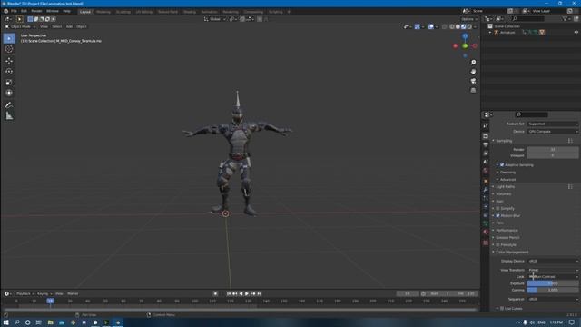
Task: Select the Select Box tool in left toolbar
Action: click(9, 38)
